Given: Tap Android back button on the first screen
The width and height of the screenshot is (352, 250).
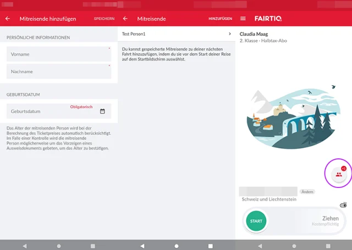Looking at the screenshot, I should pyautogui.click(x=25, y=246).
